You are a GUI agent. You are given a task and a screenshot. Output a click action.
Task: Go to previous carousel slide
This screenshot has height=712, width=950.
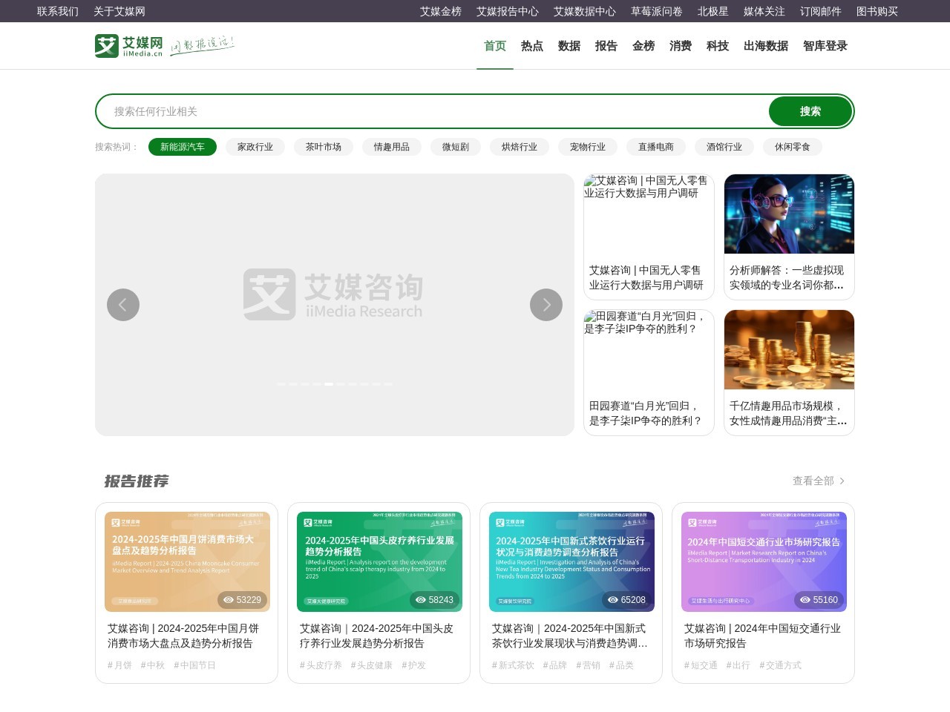[123, 305]
